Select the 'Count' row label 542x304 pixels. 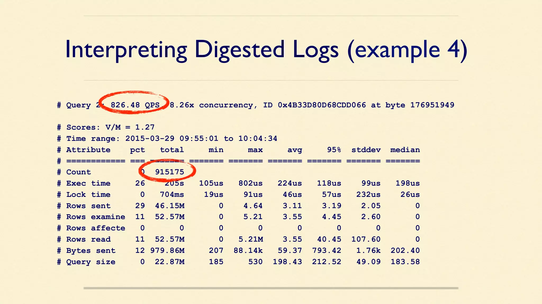pos(79,172)
